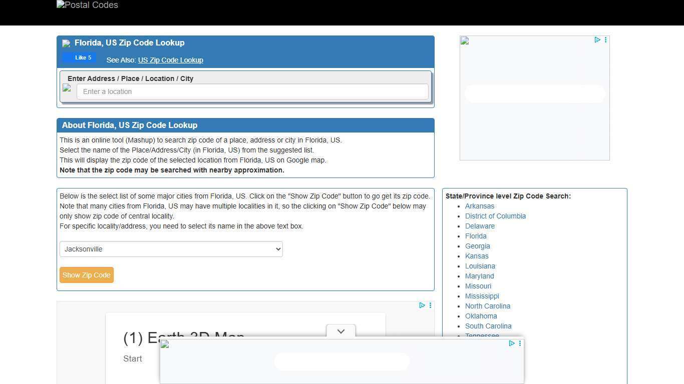The height and width of the screenshot is (384, 684).
Task: Collapse the Earth 3D Map ad with the chevron
Action: [x=340, y=331]
